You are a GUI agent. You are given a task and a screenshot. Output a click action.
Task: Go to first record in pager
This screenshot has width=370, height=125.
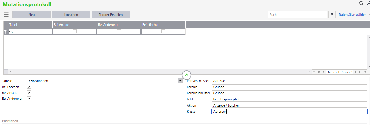314,72
